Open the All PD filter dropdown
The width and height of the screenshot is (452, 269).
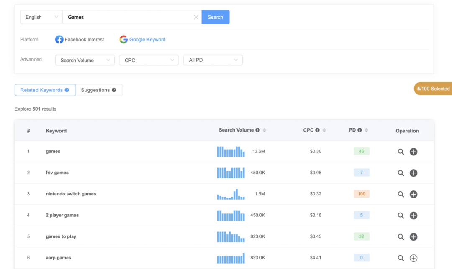213,60
